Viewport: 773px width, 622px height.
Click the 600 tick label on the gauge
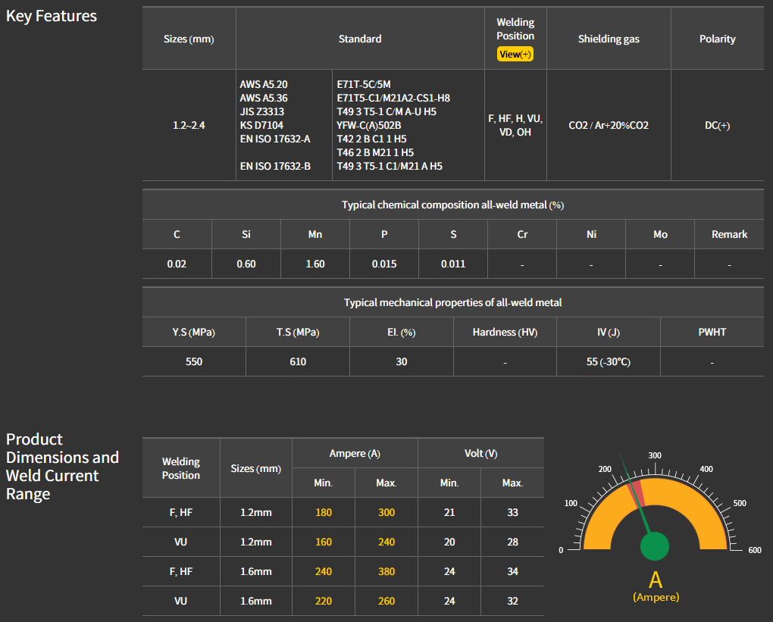coord(754,550)
